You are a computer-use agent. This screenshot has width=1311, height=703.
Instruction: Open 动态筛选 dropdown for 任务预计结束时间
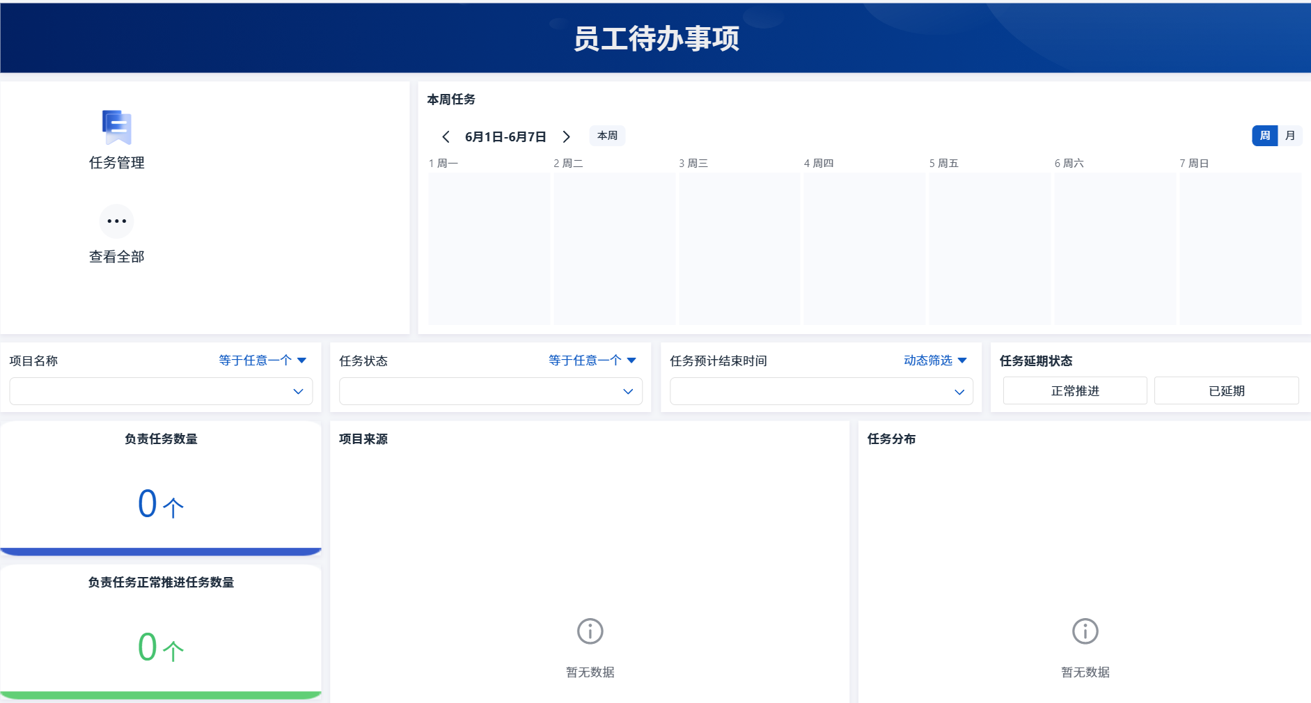935,361
